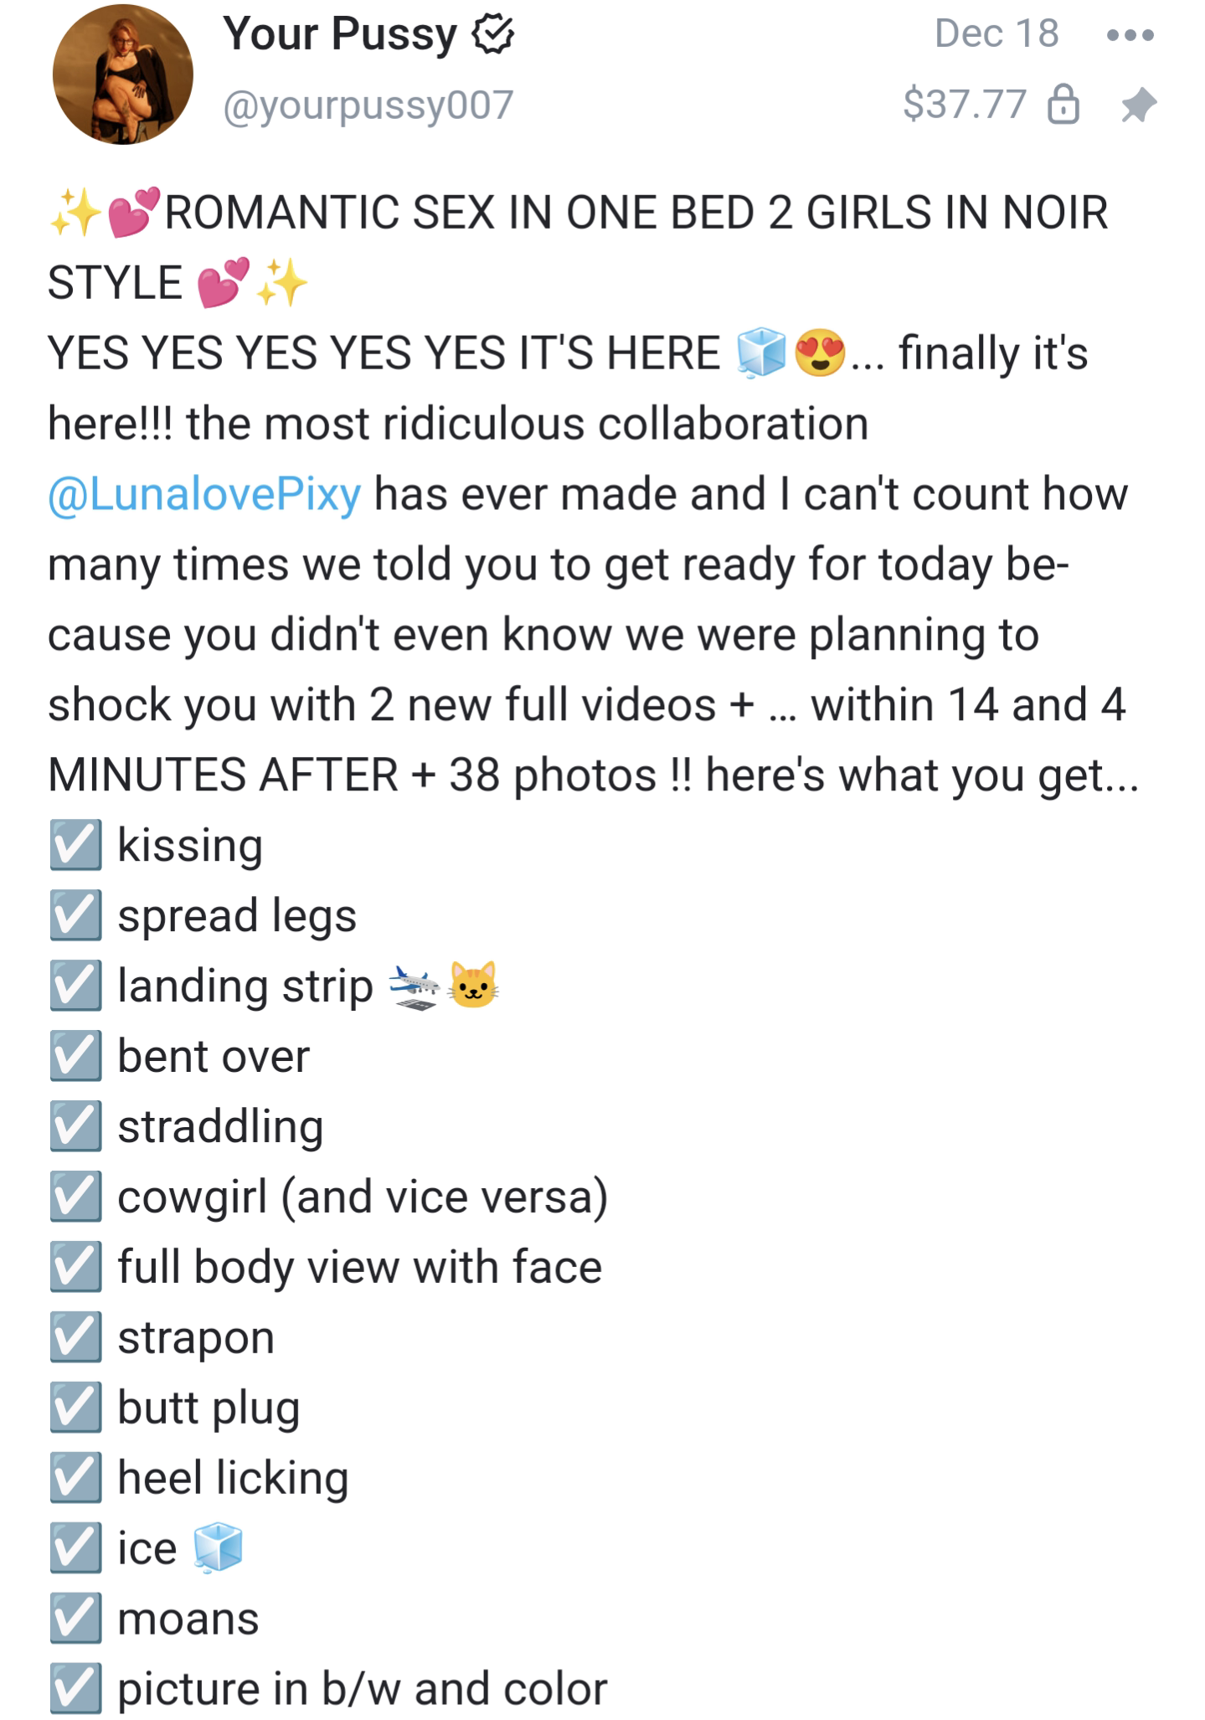
Task: Click the airplane emoji in the list
Action: click(x=415, y=985)
